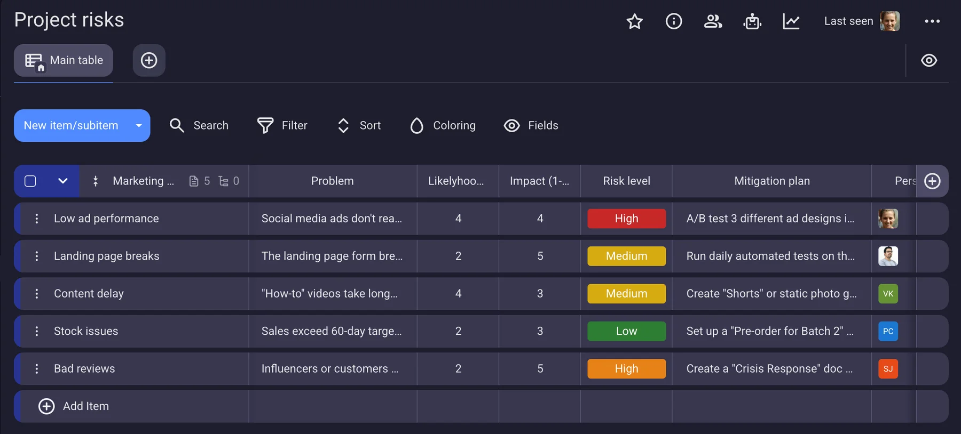Switch to the Main table tab
Viewport: 961px width, 434px height.
pos(64,60)
